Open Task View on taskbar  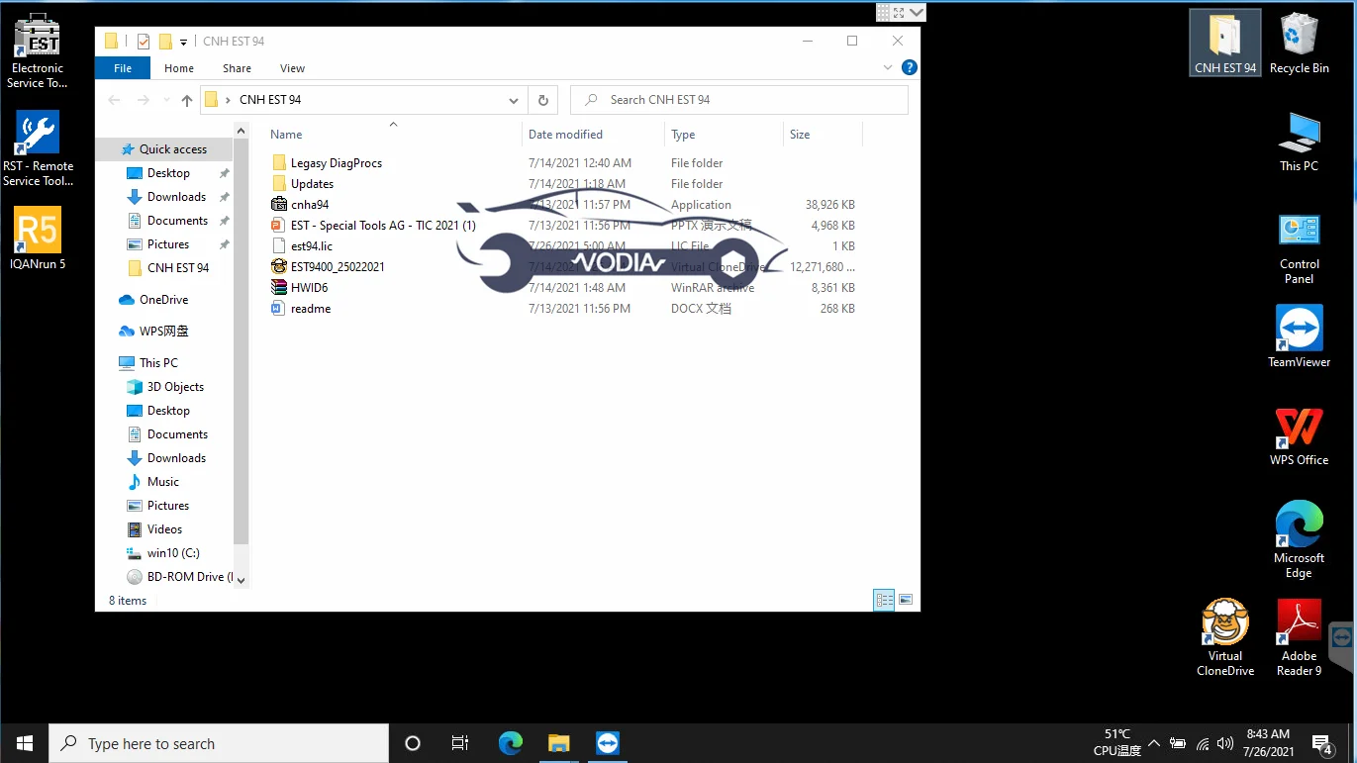click(x=460, y=743)
